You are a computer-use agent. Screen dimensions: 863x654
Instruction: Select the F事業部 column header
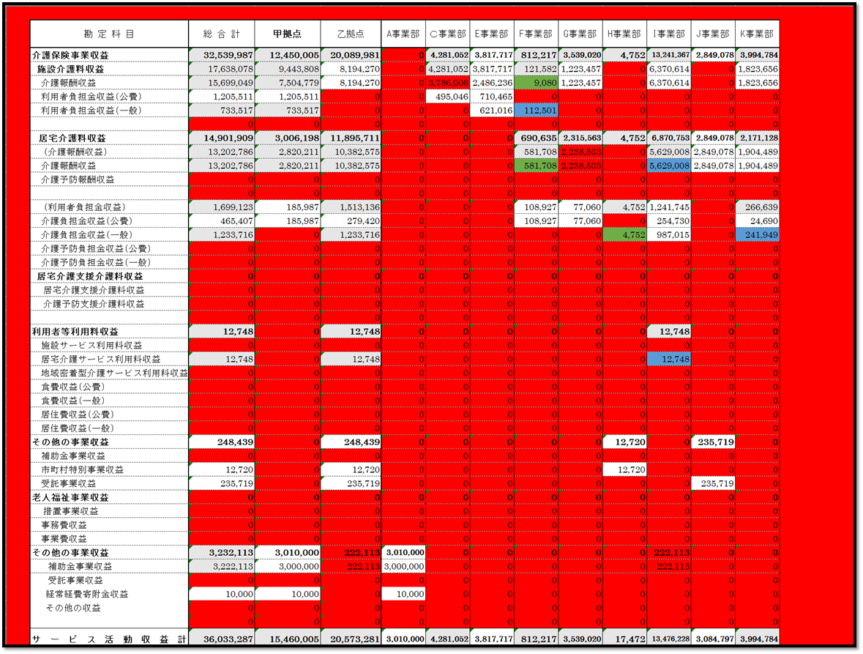pos(536,34)
